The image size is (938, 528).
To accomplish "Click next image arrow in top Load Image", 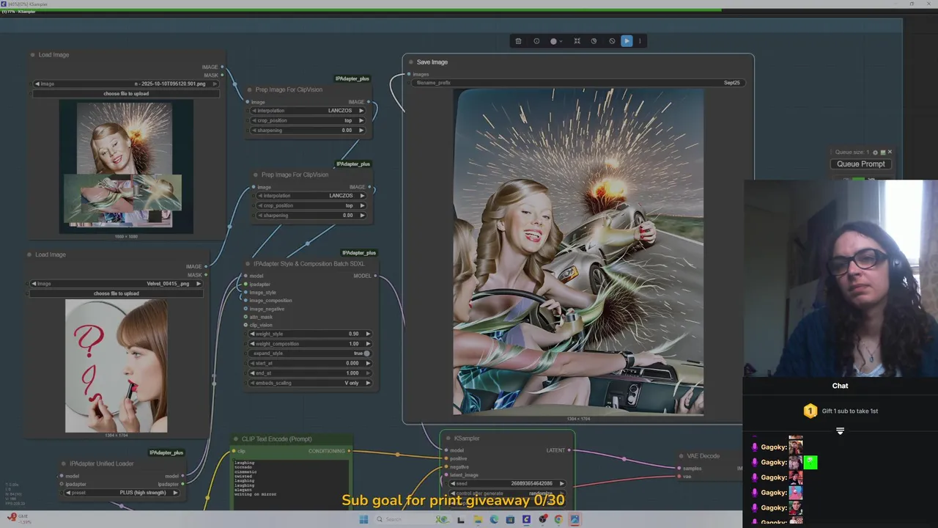I will pos(215,84).
